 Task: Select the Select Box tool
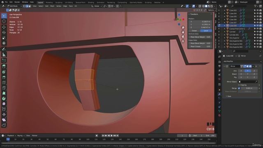(x=4, y=16)
